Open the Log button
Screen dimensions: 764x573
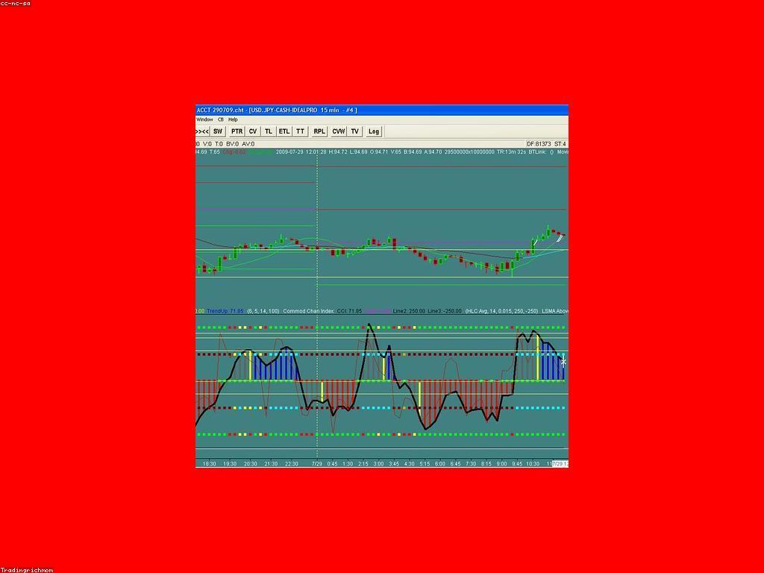[374, 131]
